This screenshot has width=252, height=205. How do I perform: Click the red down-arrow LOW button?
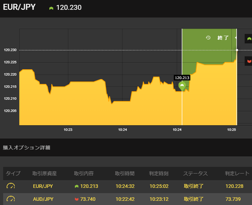pos(248,61)
